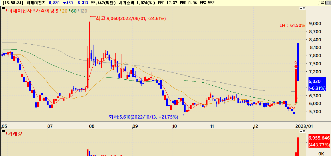Screen dimensions: 331x156
Task: Click the 0K label on volume axis
Action: pyautogui.click(x=321, y=153)
